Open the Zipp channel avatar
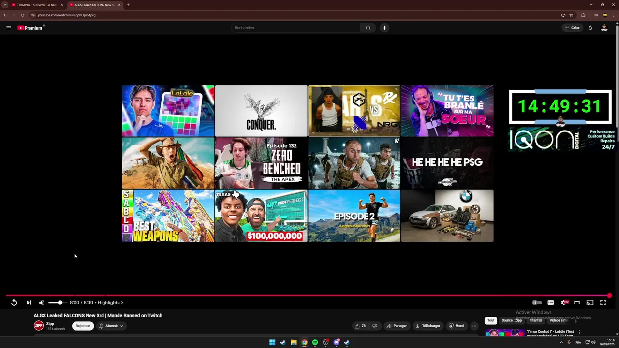 pyautogui.click(x=39, y=326)
